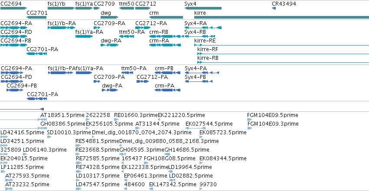Viewport: 369px width, 191px height.
Task: Select EST EK085723.5prime
Action: pyautogui.click(x=223, y=133)
